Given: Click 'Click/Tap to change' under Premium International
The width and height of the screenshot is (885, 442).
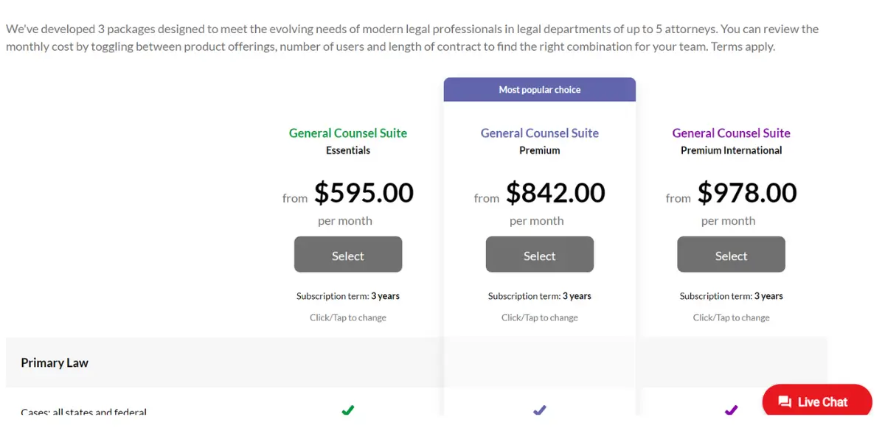Looking at the screenshot, I should tap(732, 318).
